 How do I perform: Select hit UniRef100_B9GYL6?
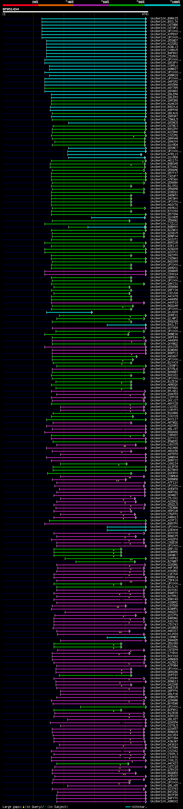pyautogui.click(x=164, y=107)
